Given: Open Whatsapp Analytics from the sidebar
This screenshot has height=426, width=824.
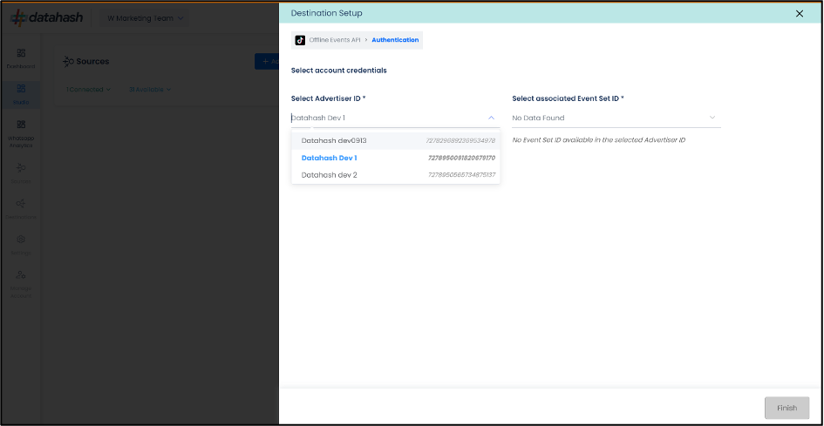Looking at the screenshot, I should (x=21, y=133).
